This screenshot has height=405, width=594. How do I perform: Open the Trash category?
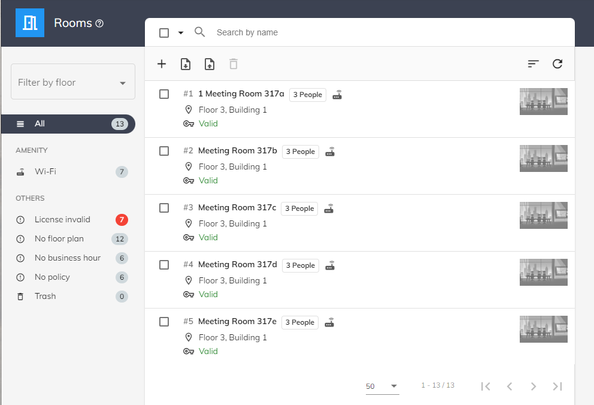click(x=45, y=297)
